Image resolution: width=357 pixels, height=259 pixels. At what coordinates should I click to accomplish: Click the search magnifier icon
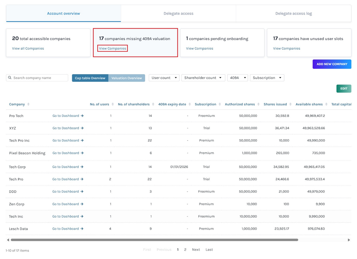tap(10, 78)
